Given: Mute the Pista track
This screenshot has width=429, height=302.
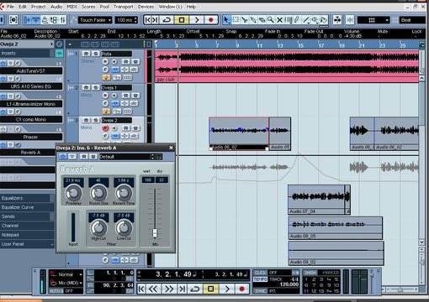Looking at the screenshot, I should [86, 54].
